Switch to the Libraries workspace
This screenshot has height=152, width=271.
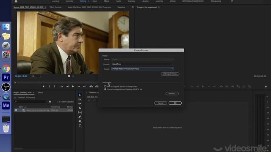coord(145,1)
